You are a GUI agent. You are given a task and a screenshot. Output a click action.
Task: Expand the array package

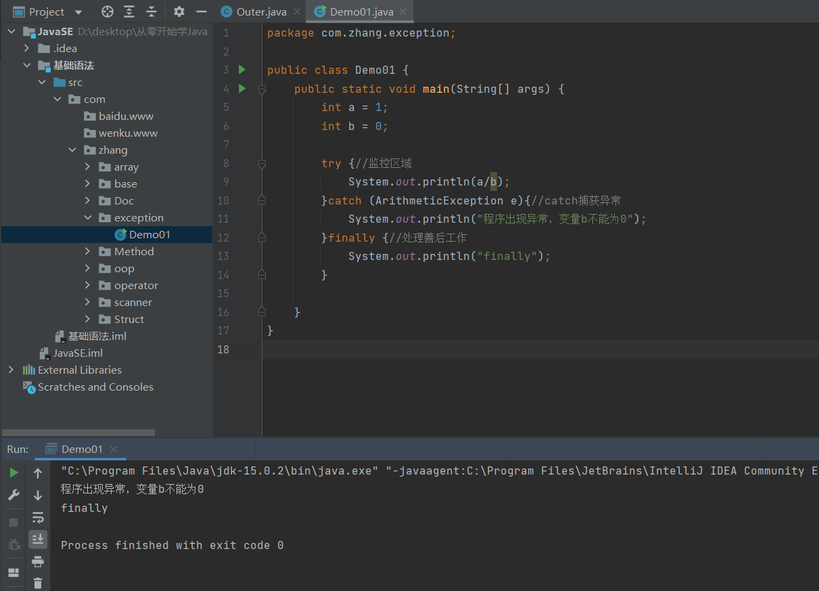[x=87, y=167]
